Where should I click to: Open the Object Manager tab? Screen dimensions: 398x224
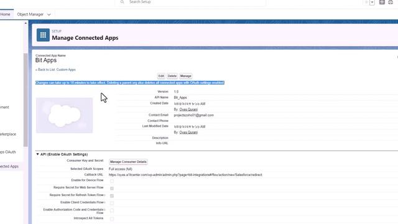click(30, 14)
